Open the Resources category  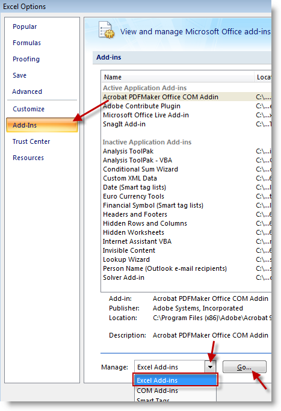(x=28, y=158)
